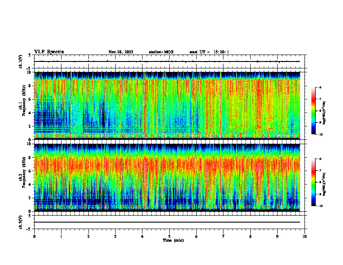Click the flat ch.3 voltage waveform line
Viewport: 343px width, 265px height.
tap(167, 222)
